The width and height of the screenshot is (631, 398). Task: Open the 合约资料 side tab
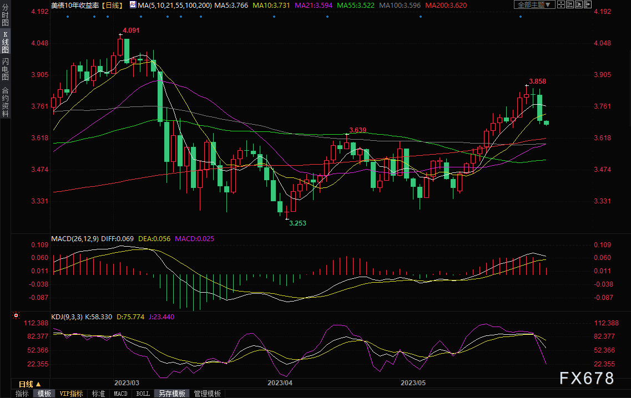(5, 101)
